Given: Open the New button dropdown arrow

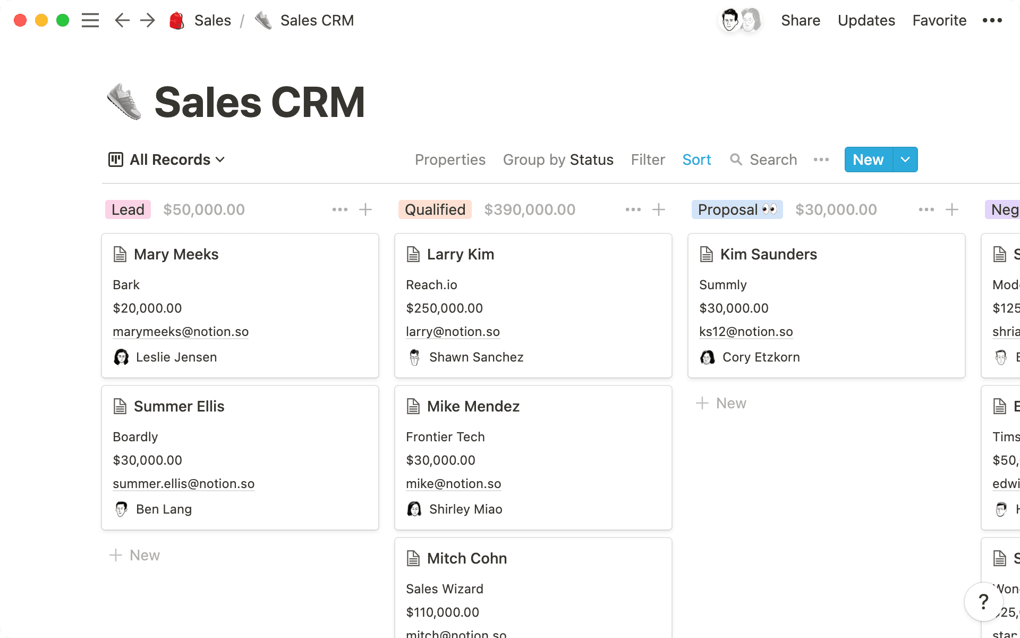Looking at the screenshot, I should pos(905,159).
